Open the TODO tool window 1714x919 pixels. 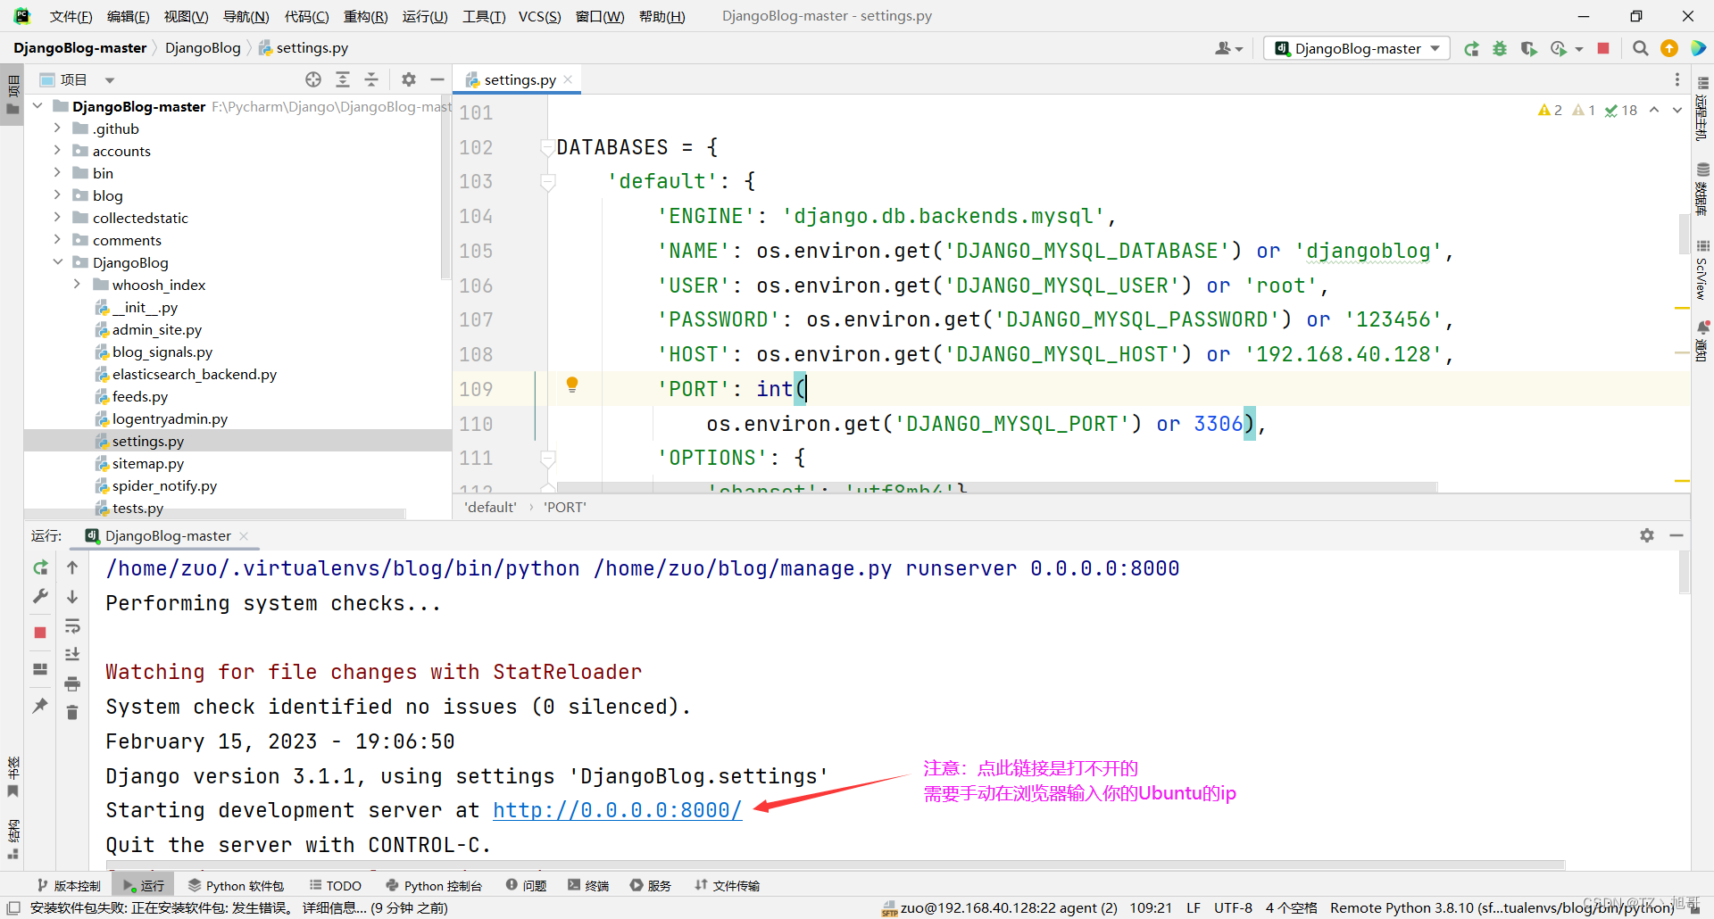click(336, 885)
